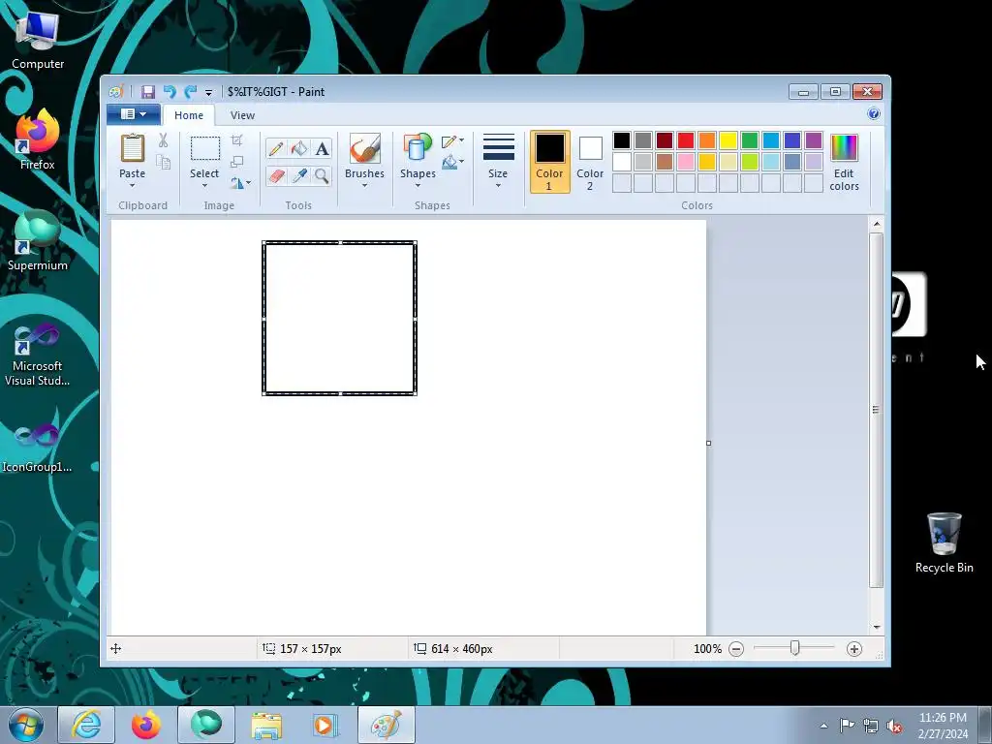
Task: Switch to the View ribbon tab
Action: click(x=242, y=115)
